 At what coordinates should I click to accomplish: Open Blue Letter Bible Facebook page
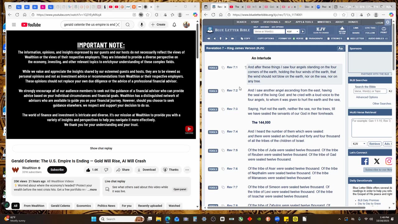[365, 161]
